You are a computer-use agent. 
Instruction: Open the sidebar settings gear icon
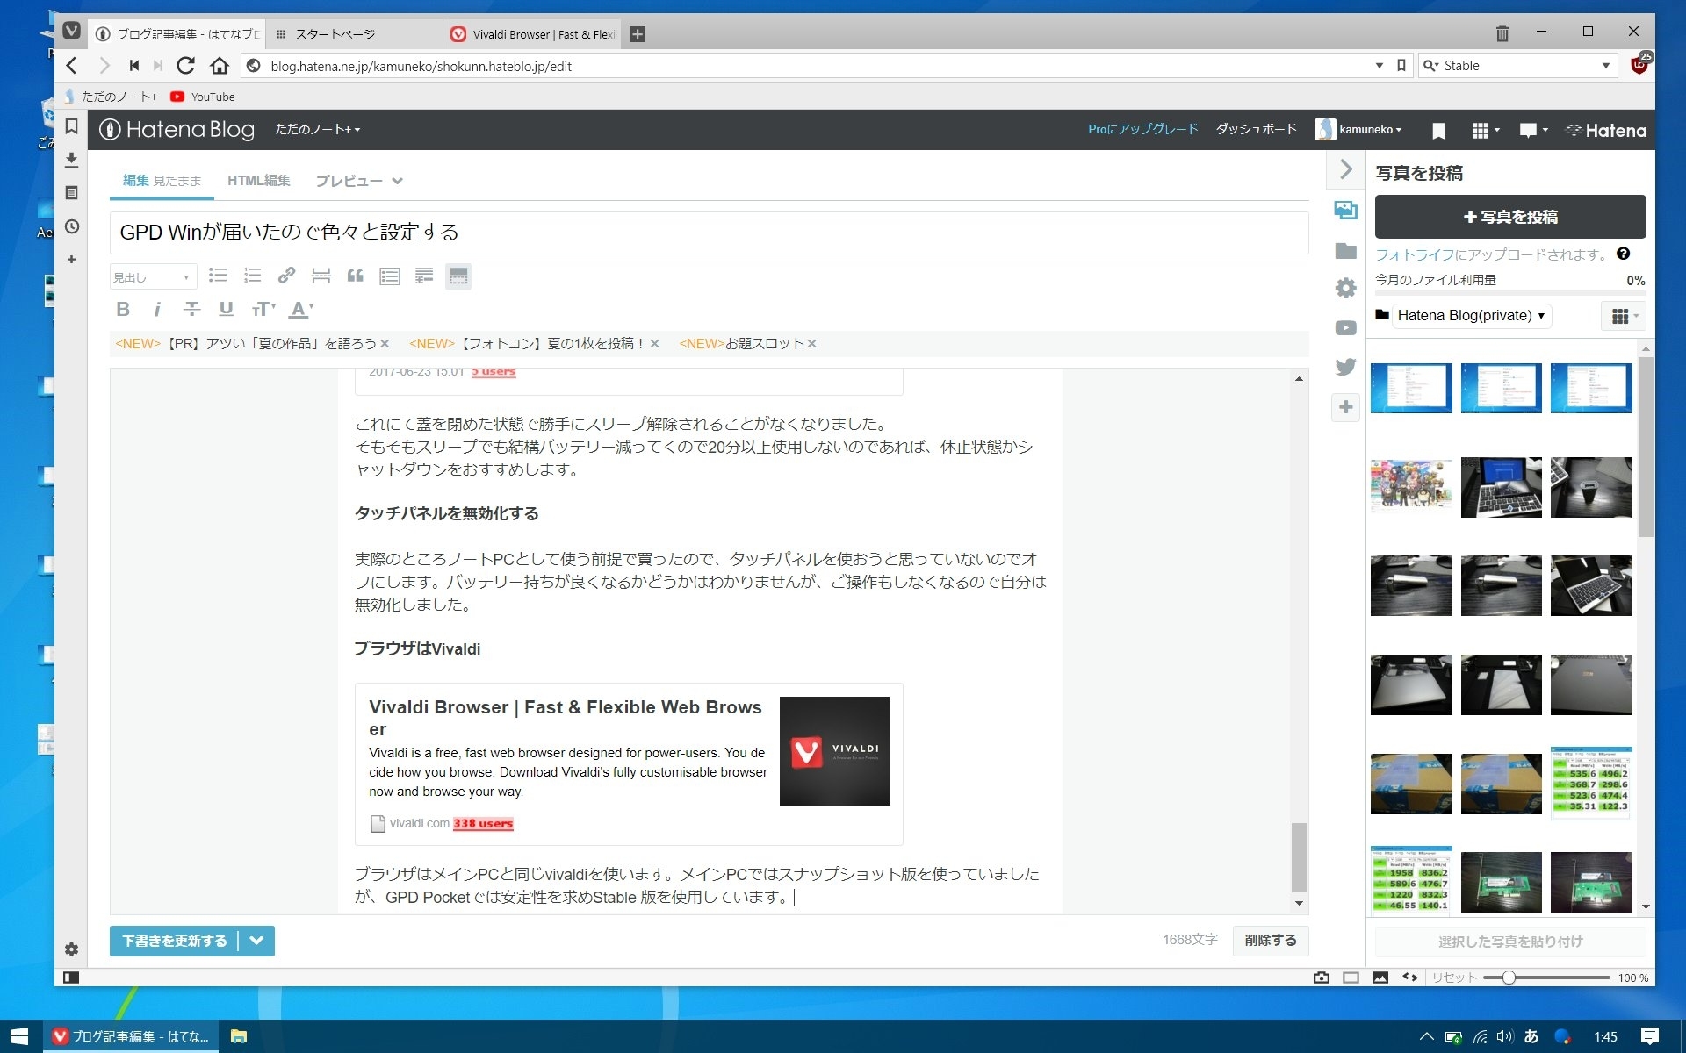point(1345,288)
